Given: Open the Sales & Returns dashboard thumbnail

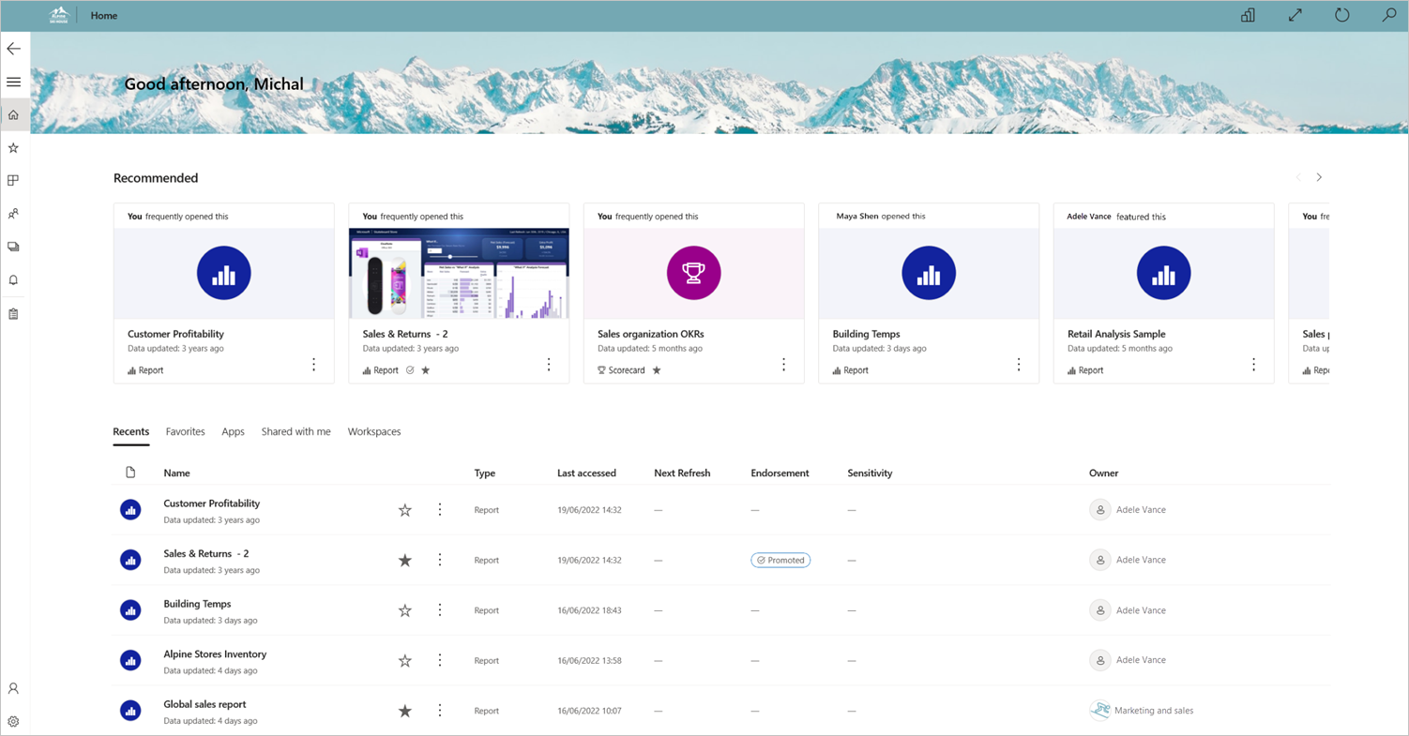Looking at the screenshot, I should [459, 274].
